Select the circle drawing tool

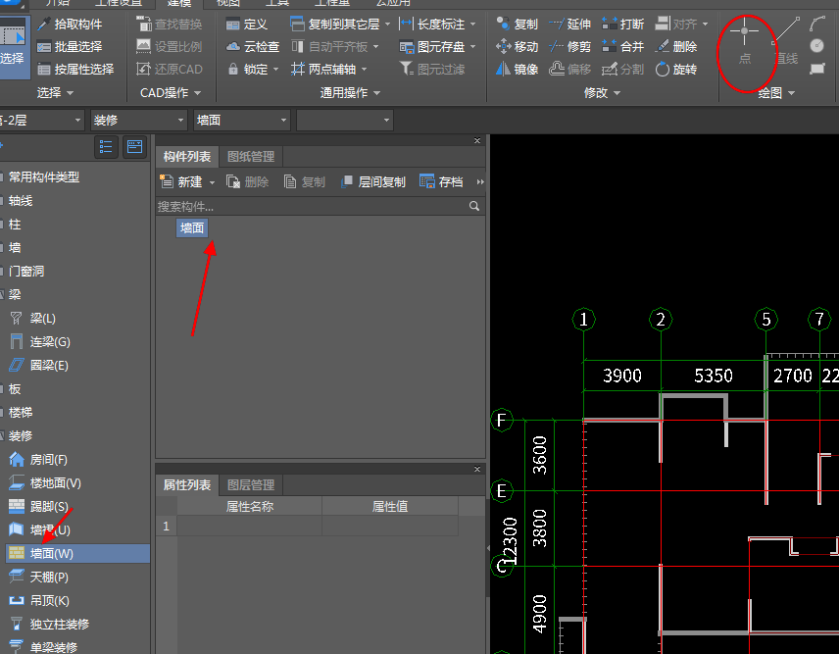(x=817, y=46)
